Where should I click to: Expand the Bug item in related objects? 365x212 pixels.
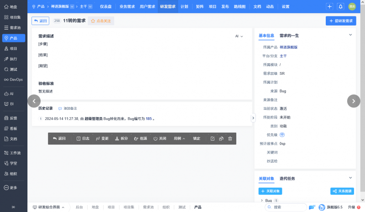click(261, 200)
